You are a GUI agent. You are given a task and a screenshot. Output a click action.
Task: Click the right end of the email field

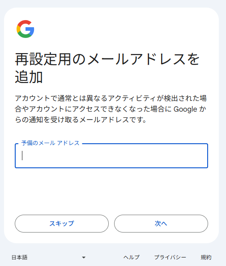(200, 156)
